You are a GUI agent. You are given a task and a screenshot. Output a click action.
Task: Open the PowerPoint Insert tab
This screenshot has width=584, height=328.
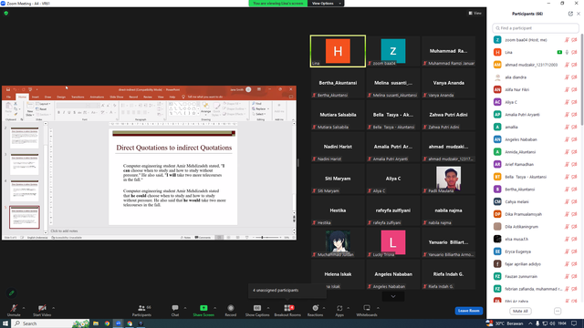coord(36,97)
